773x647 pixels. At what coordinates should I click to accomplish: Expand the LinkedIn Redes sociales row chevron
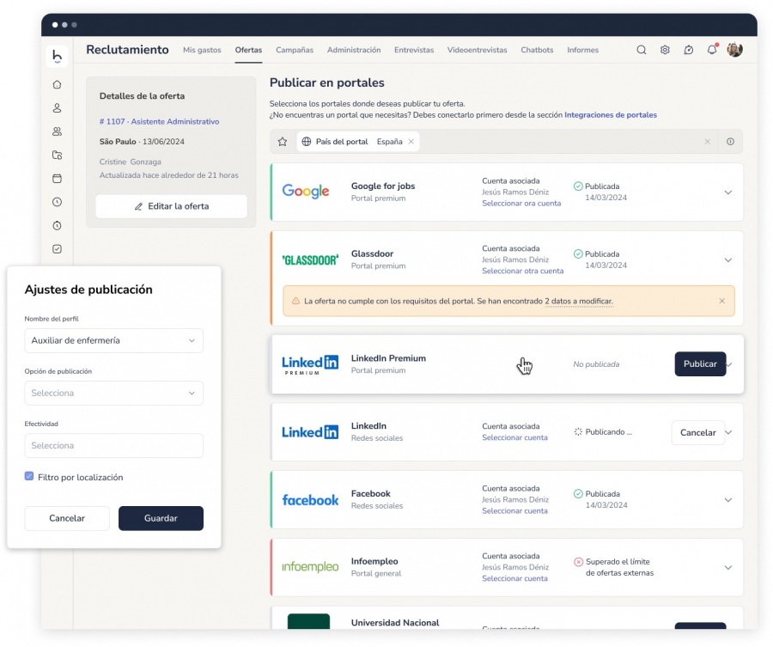click(x=729, y=432)
